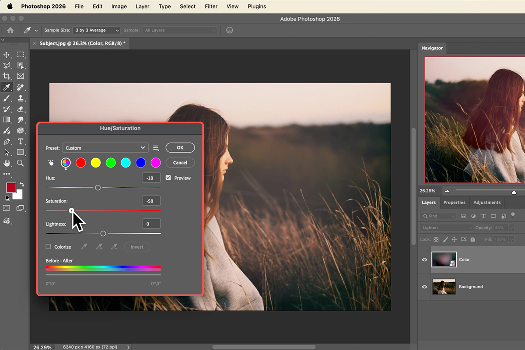
Task: Uncheck the Preview checkbox
Action: (x=168, y=178)
